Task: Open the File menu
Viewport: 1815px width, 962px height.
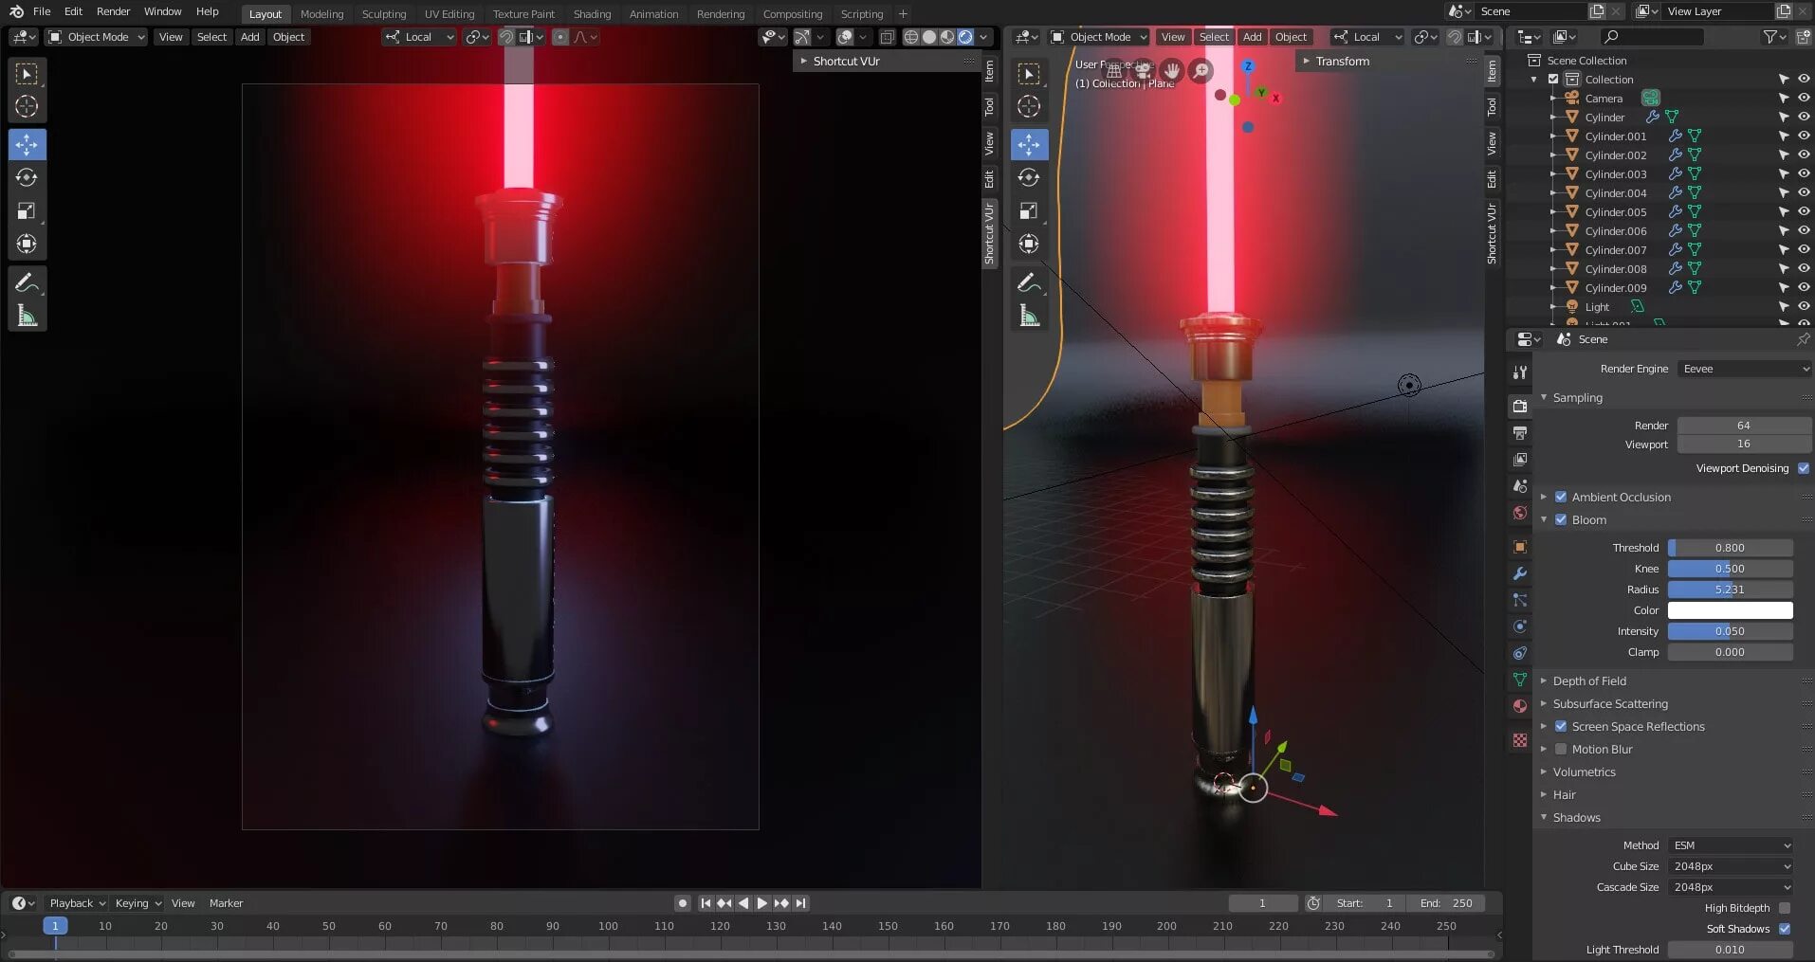Action: [x=42, y=11]
